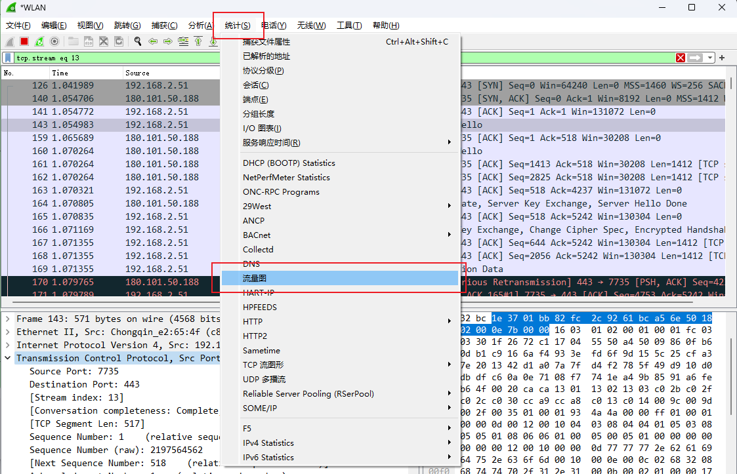Choose I/O 图表(I) from the menu
737x474 pixels.
pos(341,128)
